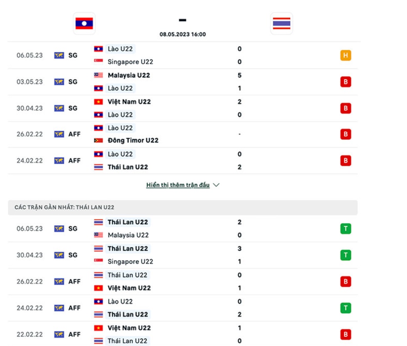Click the Laos flag team logo at top

(84, 23)
